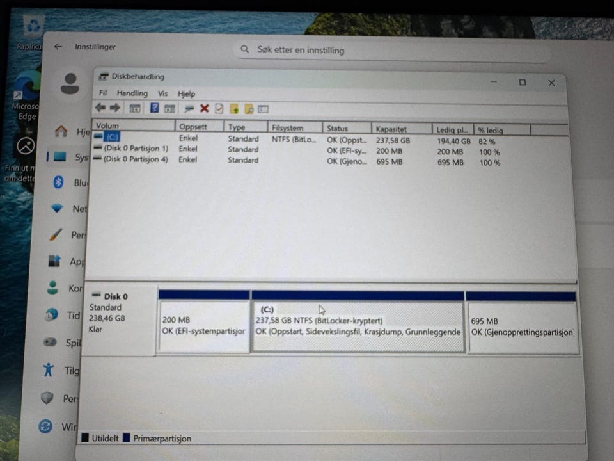614x461 pixels.
Task: Select the (C:) 237,58 GB NTFS partition block
Action: [x=358, y=322]
